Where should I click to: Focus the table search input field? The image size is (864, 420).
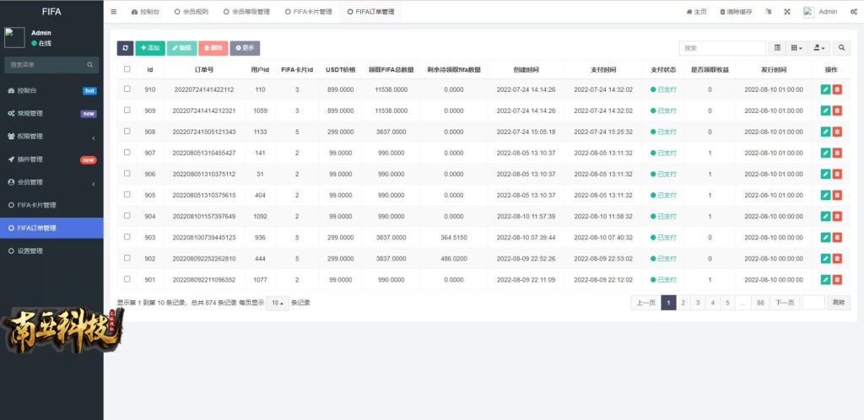722,48
